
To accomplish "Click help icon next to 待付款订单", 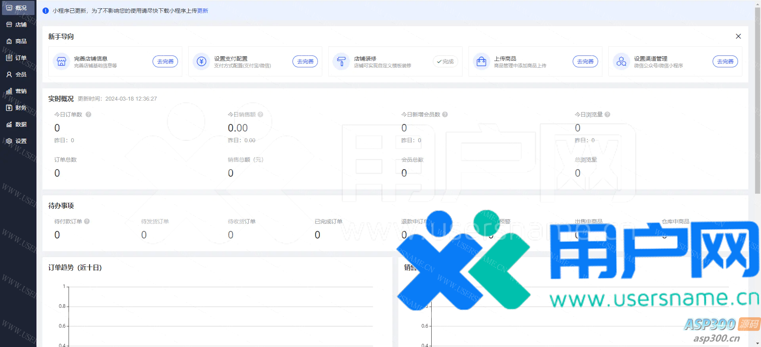I will 87,221.
